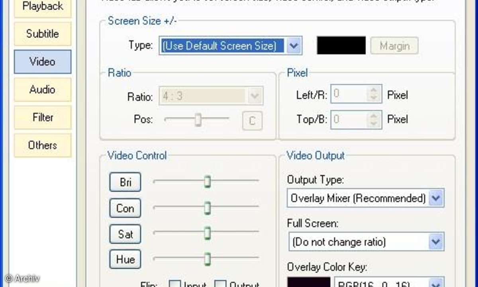Click the contrast slider handle
This screenshot has width=478, height=287.
207,207
